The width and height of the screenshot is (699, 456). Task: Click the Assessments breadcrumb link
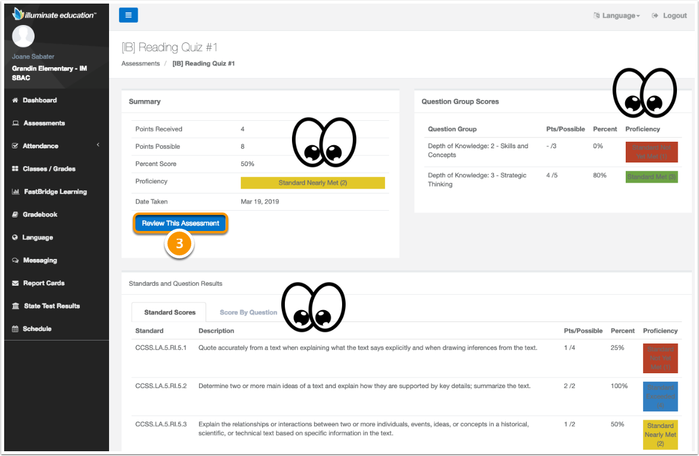click(141, 64)
